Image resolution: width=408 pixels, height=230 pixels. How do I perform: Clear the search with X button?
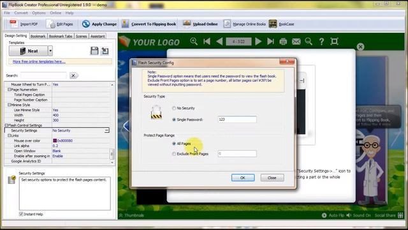tap(74, 75)
